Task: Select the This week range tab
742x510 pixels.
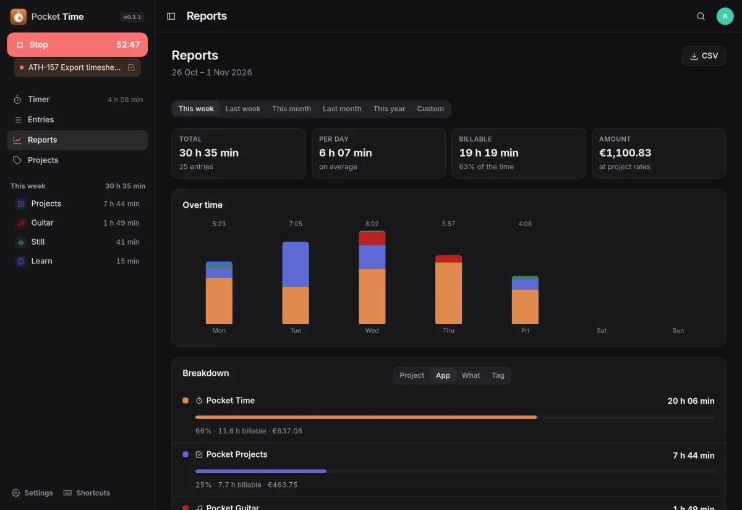Action: pyautogui.click(x=196, y=109)
